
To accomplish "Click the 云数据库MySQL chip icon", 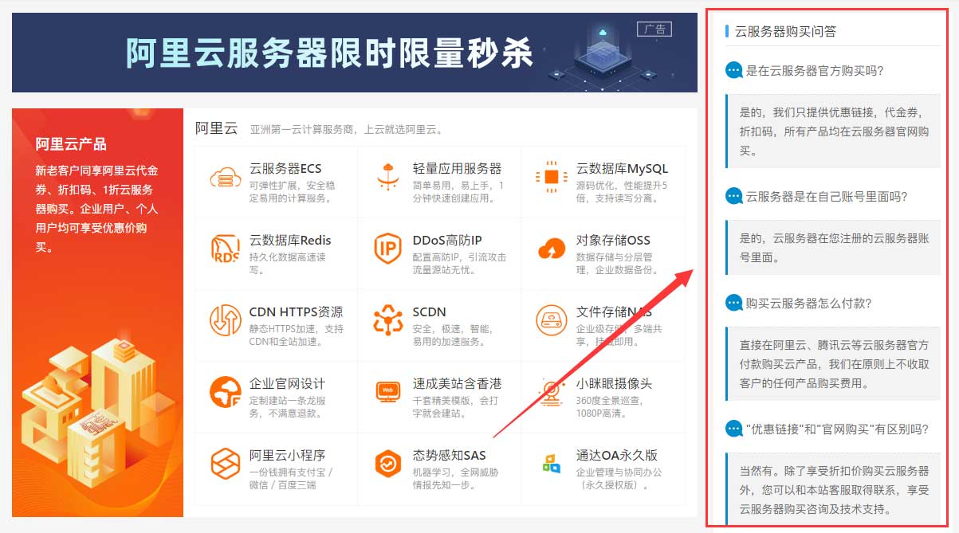I will (x=552, y=177).
